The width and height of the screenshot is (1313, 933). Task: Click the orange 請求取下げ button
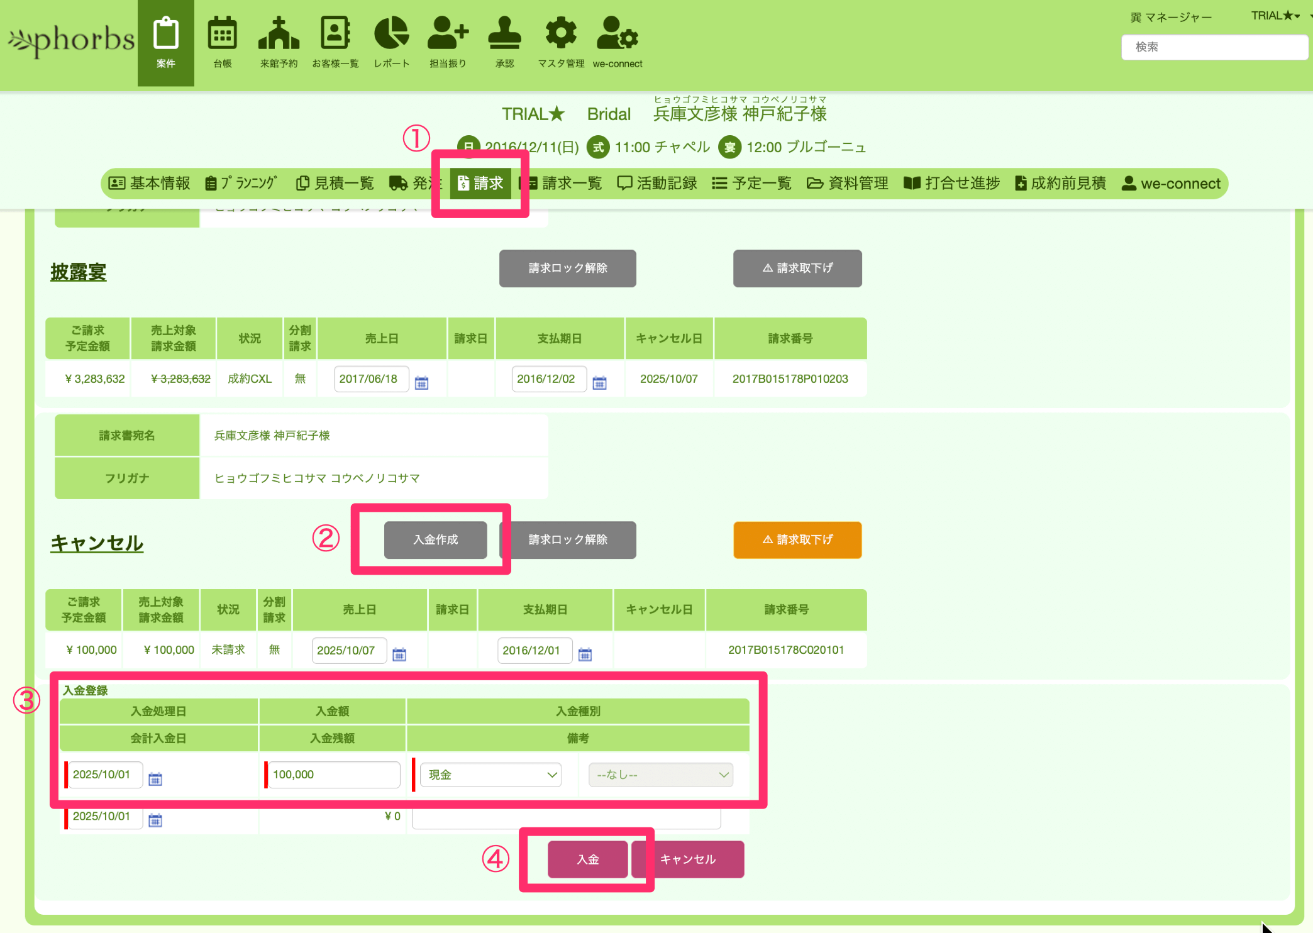pyautogui.click(x=797, y=540)
